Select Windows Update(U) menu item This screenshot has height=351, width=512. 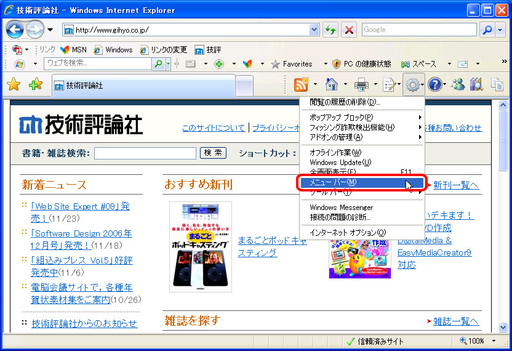pyautogui.click(x=362, y=163)
